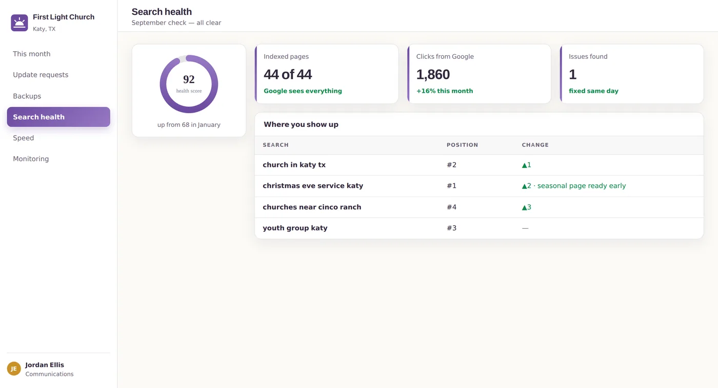Click the 92 health score ring
Viewport: 718px width, 388px height.
click(189, 84)
